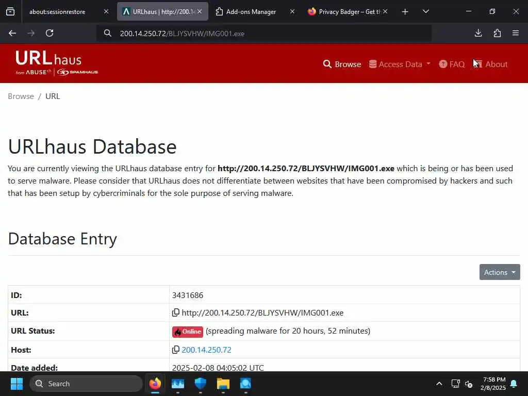Expand the Access Data dropdown menu
Screen dimensions: 528x396
click(400, 64)
